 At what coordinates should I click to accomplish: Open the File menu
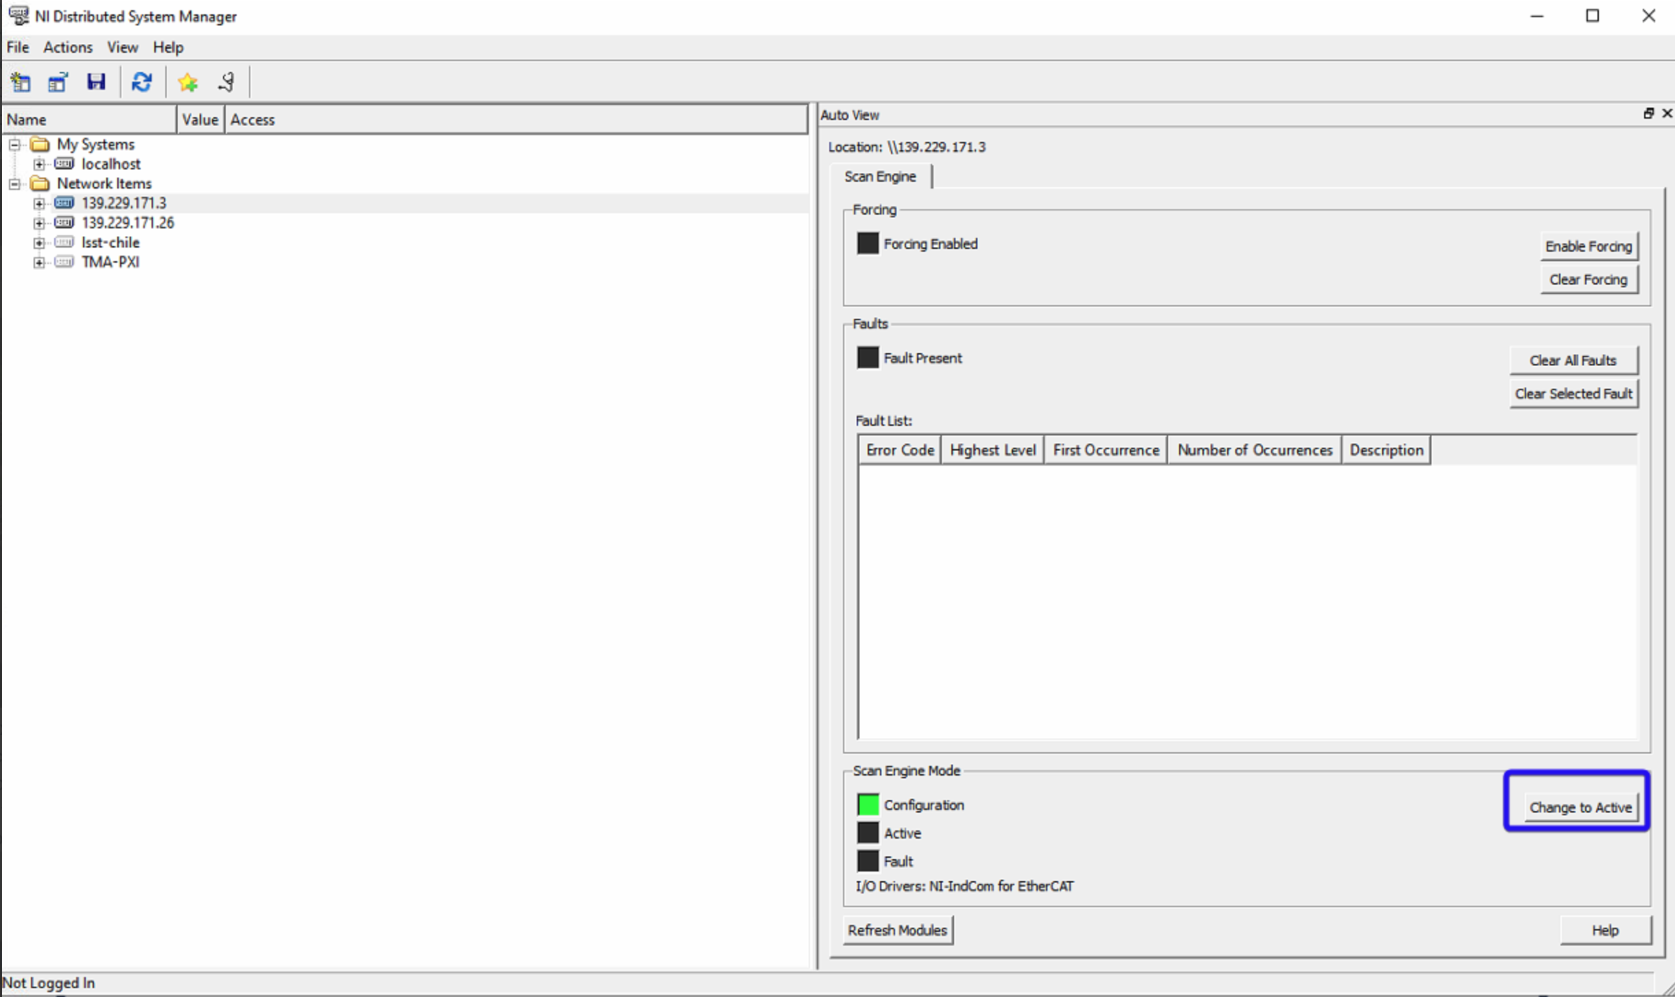click(18, 47)
